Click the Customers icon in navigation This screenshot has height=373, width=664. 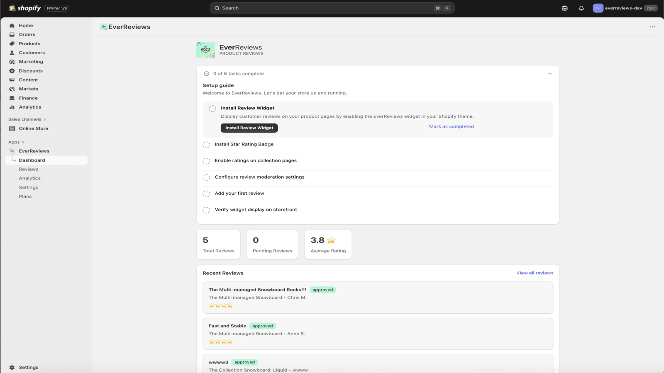[12, 53]
